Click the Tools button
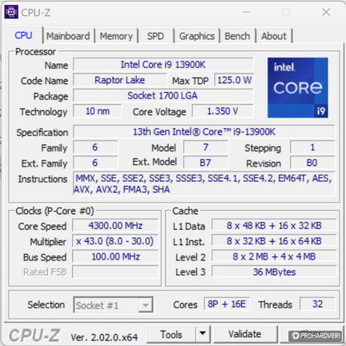Viewport: 346px width, 346px height. coord(171,334)
